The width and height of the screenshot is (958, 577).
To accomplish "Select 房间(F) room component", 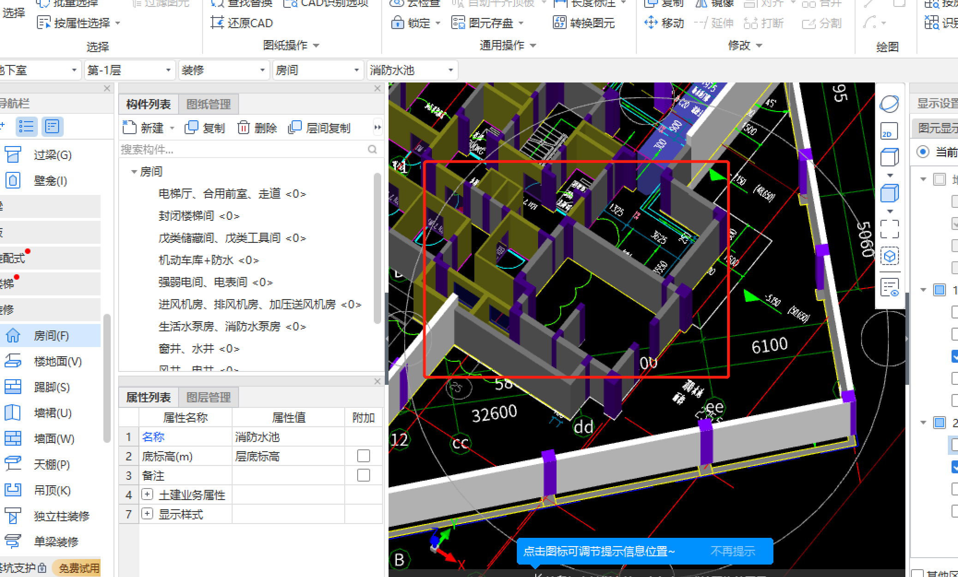I will [x=50, y=336].
